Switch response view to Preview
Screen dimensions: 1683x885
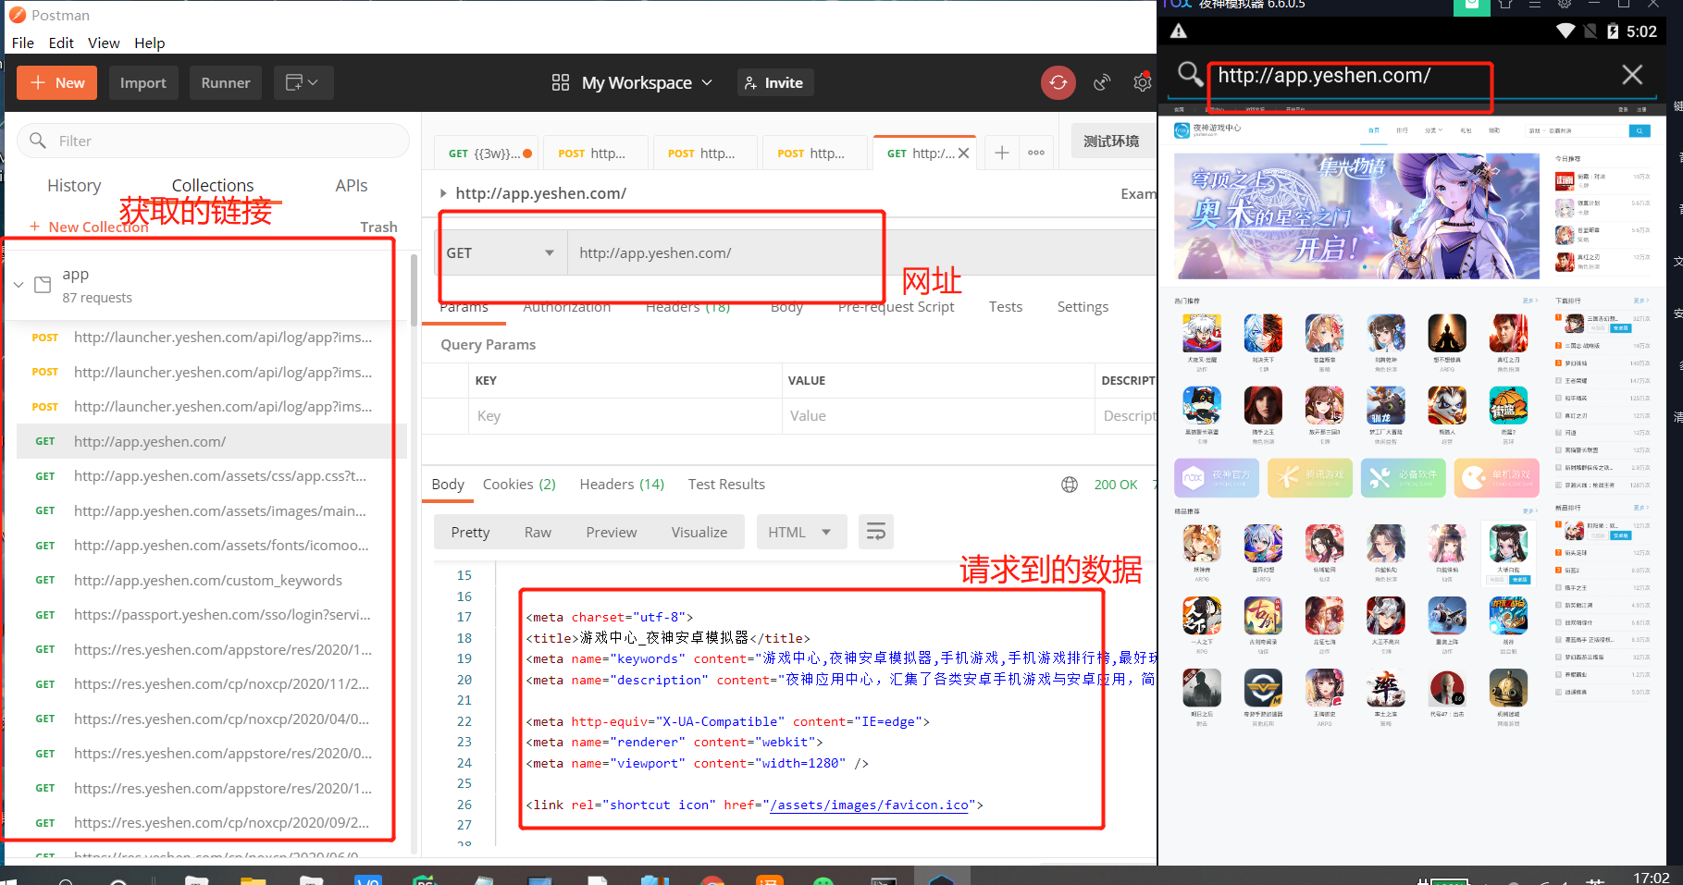[612, 532]
